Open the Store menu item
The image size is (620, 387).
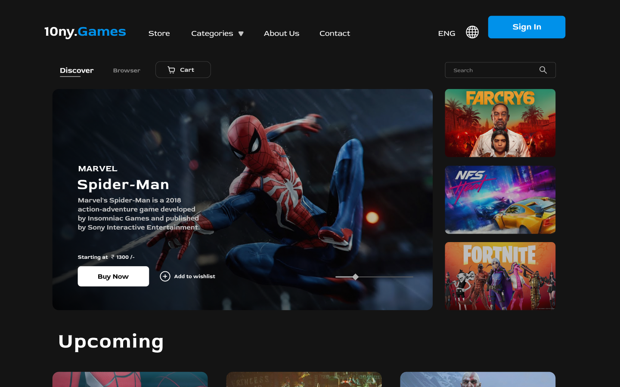[159, 34]
